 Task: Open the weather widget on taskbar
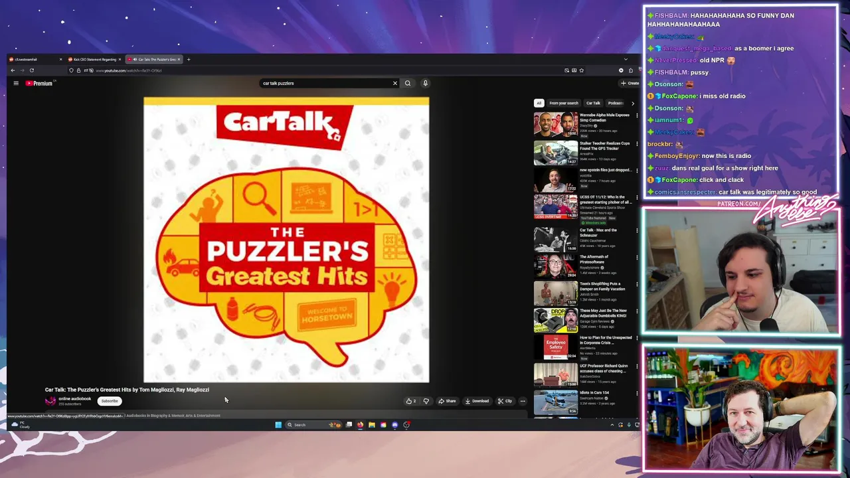tap(20, 425)
